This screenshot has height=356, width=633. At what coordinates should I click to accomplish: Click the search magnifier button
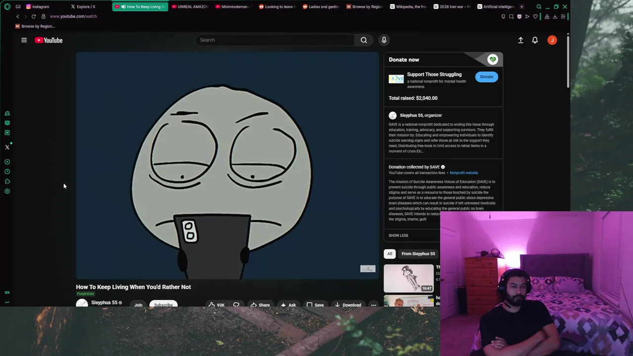[364, 40]
